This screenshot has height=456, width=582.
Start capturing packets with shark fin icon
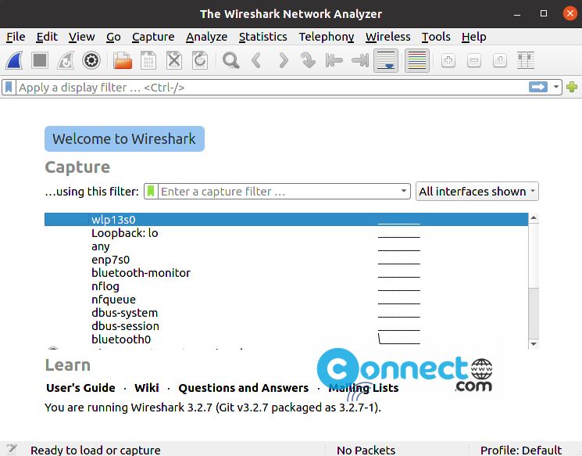(x=14, y=60)
